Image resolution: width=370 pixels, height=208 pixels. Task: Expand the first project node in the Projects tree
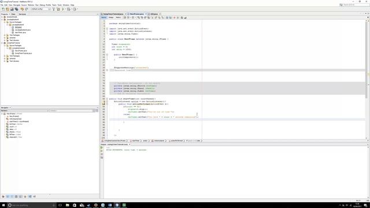point(2,17)
